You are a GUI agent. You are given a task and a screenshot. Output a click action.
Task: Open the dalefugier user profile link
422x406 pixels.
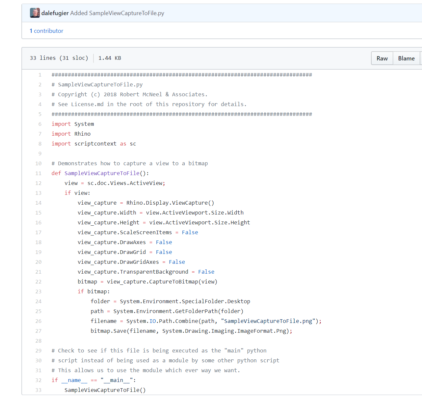[x=55, y=13]
